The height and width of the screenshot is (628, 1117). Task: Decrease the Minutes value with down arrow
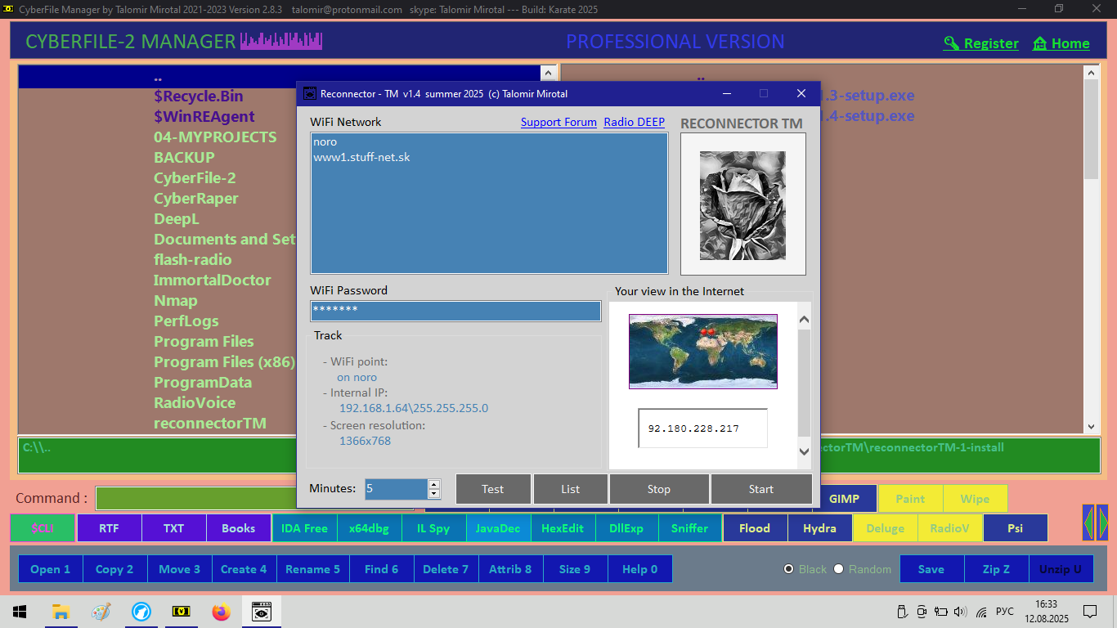pos(434,494)
